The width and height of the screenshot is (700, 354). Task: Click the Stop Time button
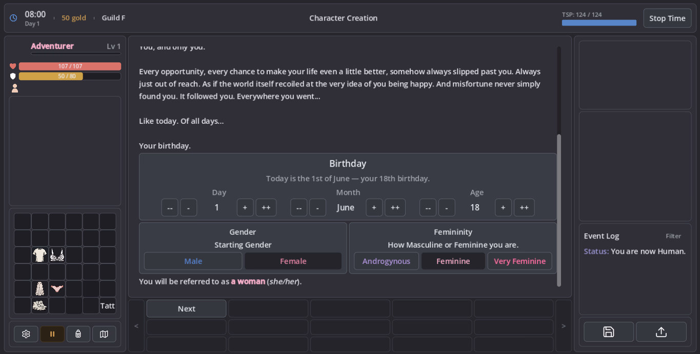(667, 18)
